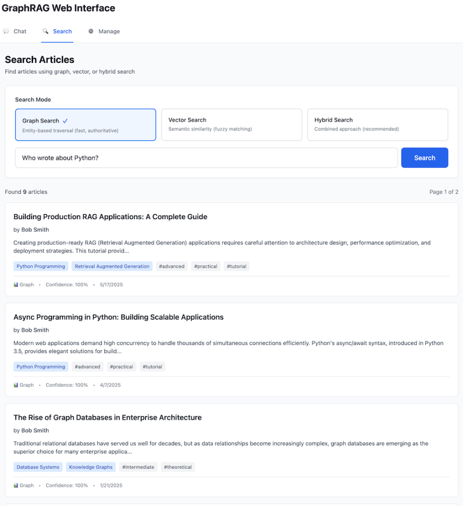Click the Database Systems topic tag
Image resolution: width=463 pixels, height=506 pixels.
(x=38, y=467)
